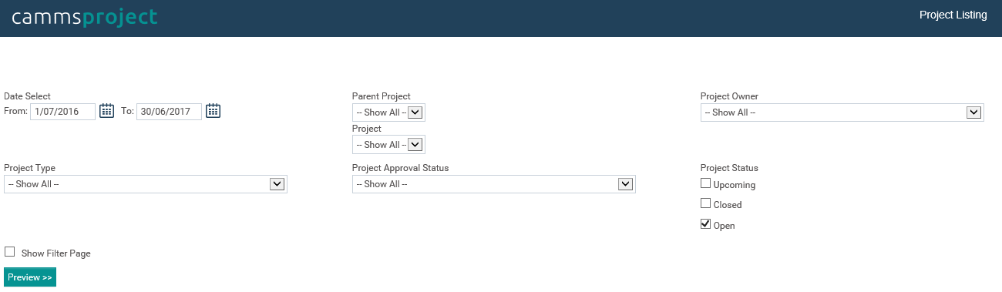Screen dimensions: 1002x292
Task: Toggle the Show Filter Page checkbox
Action: point(10,251)
